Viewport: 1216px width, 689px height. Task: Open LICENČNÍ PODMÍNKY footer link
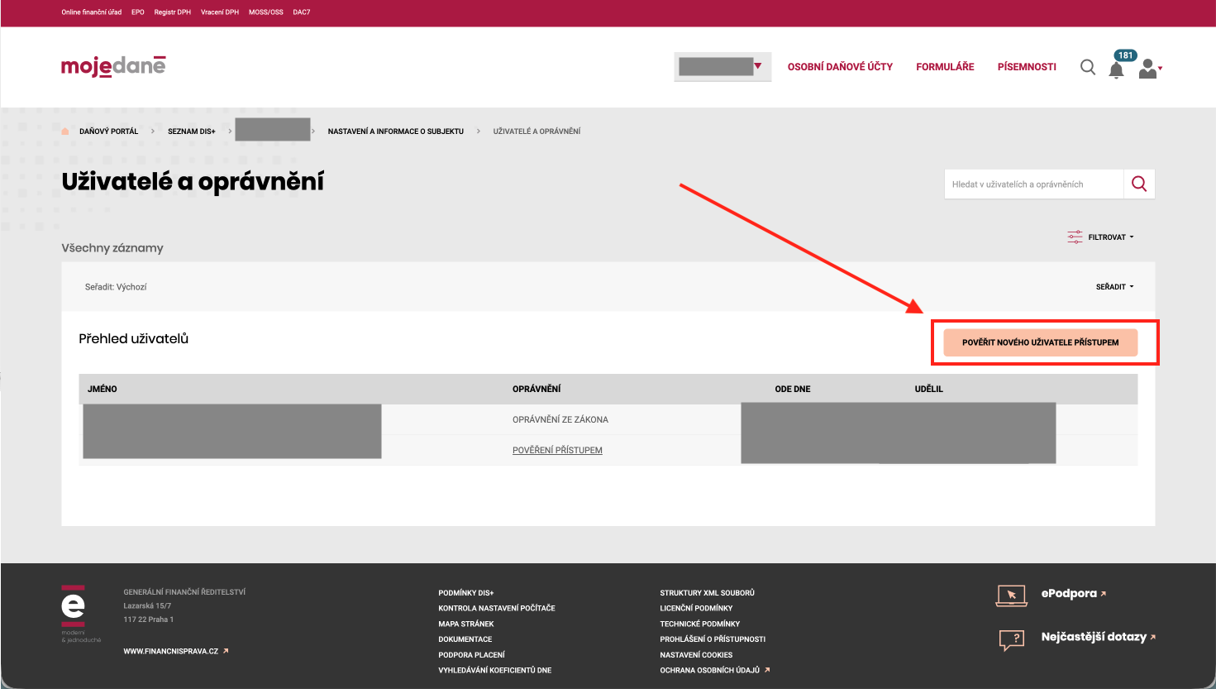696,608
